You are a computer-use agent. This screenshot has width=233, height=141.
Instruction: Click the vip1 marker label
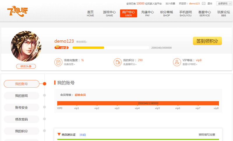(77, 108)
